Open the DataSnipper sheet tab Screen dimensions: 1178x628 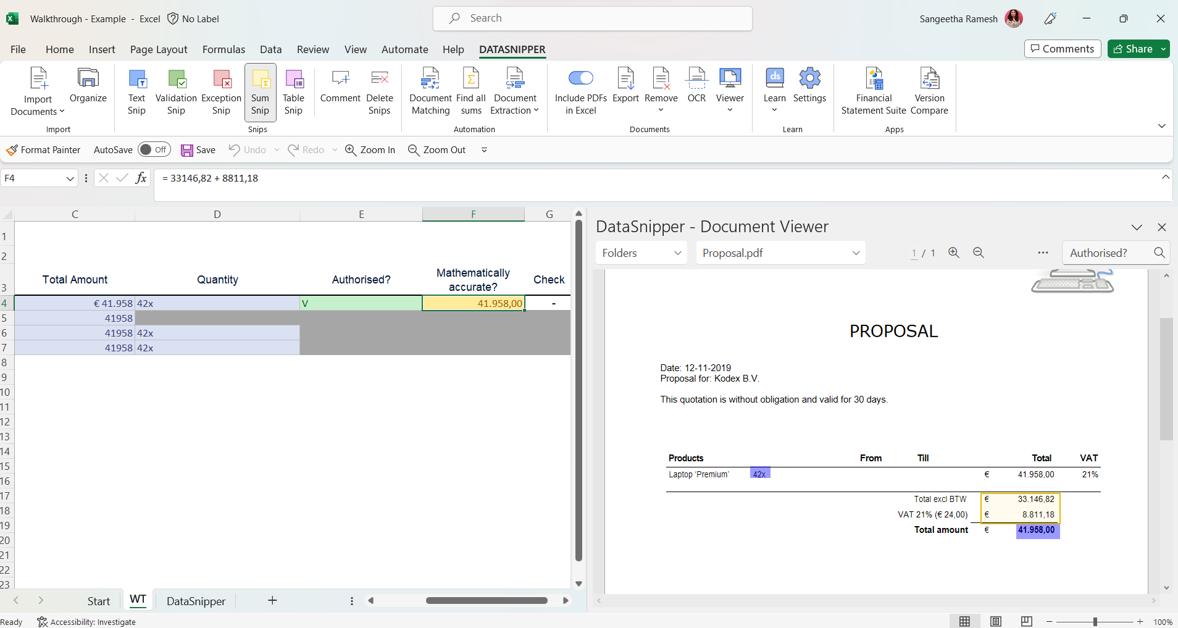(195, 600)
